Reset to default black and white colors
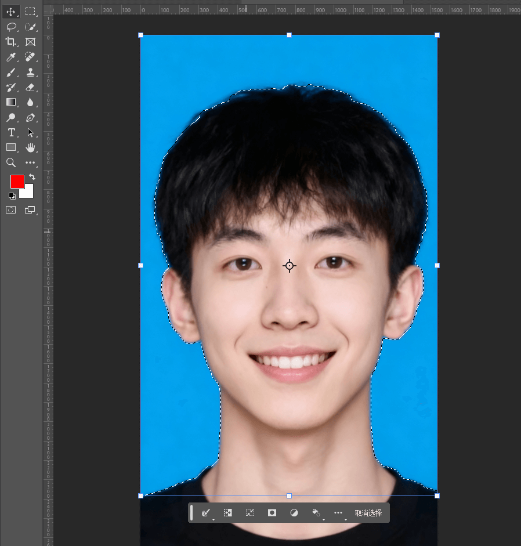Screen dimensions: 521x546 [x=12, y=196]
